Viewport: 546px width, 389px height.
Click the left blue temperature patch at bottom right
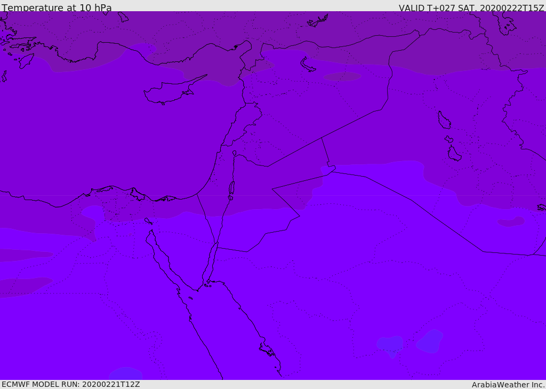390,344
